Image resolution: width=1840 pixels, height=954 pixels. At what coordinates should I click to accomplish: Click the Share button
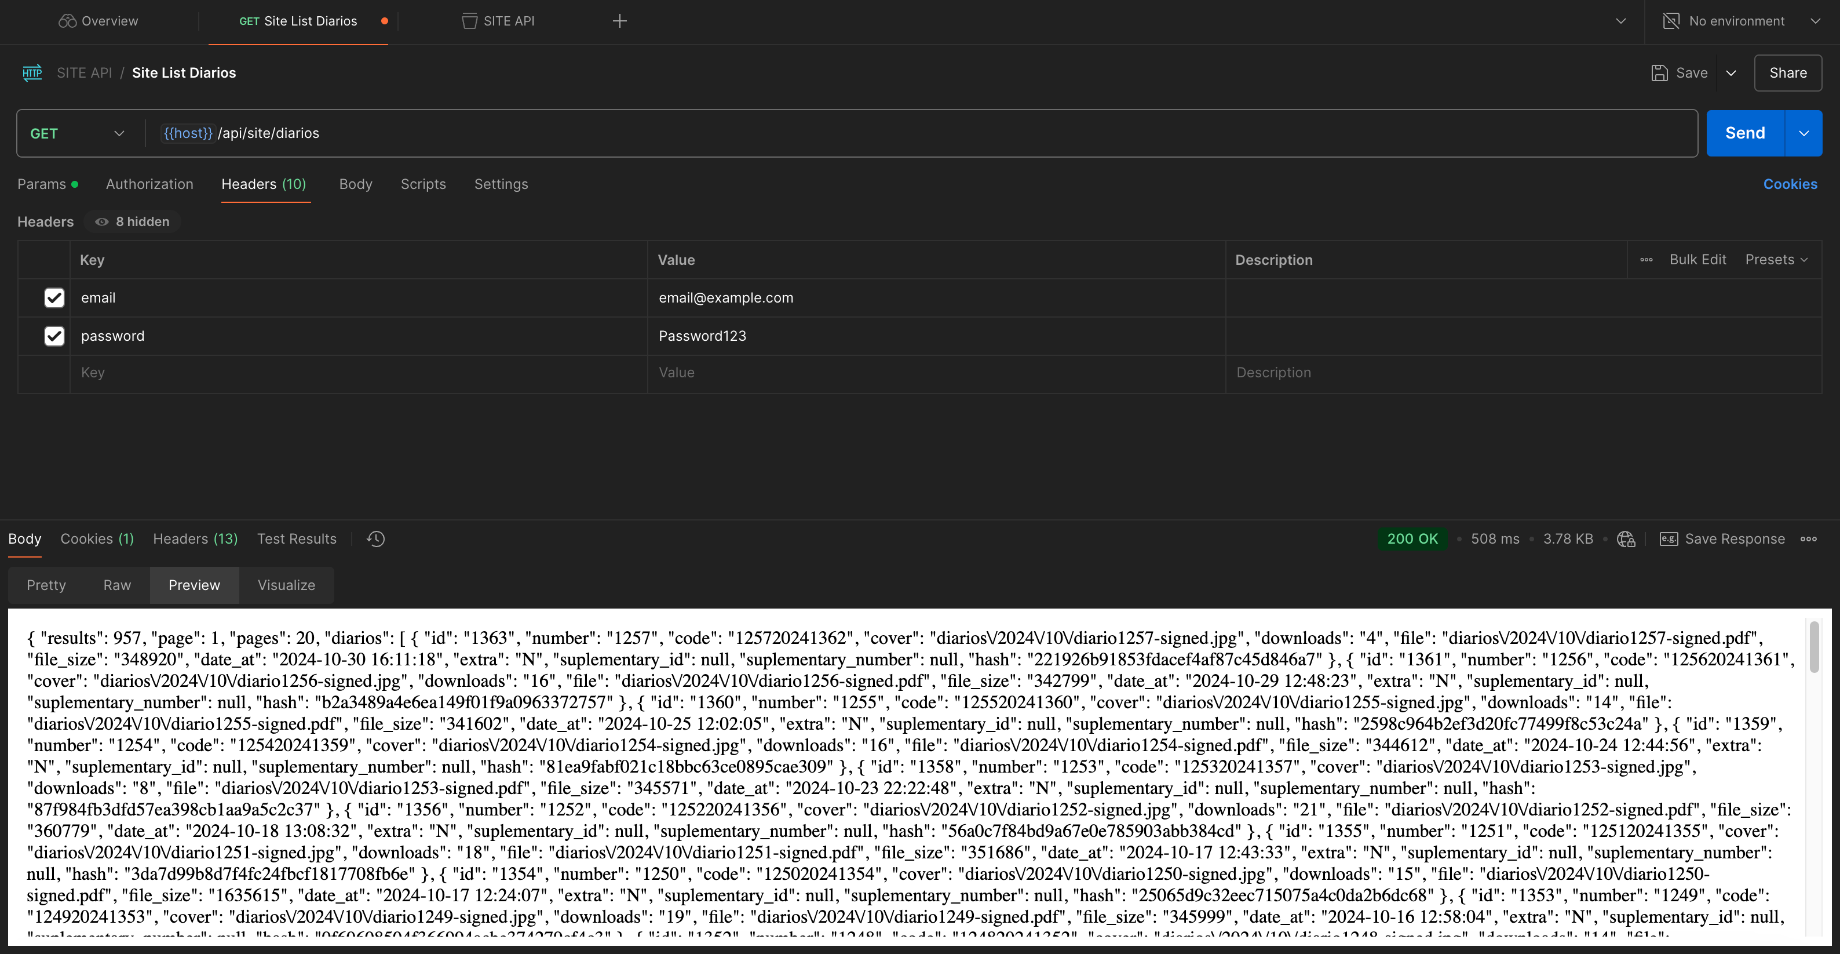tap(1787, 73)
